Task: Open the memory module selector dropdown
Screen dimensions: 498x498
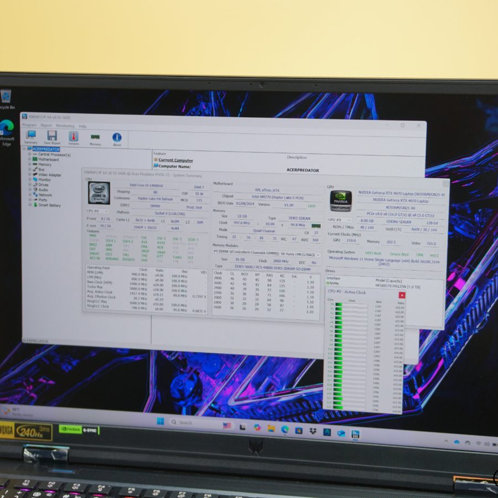Action: tap(266, 254)
